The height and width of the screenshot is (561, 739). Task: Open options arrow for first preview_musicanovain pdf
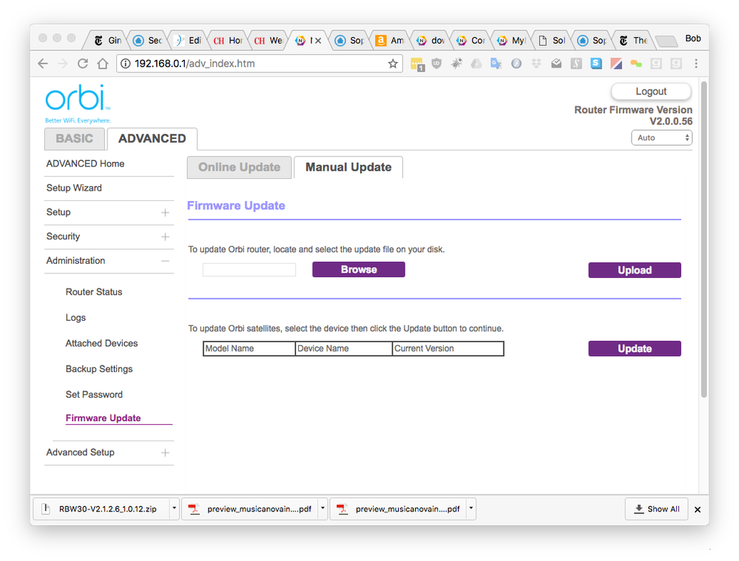tap(323, 509)
